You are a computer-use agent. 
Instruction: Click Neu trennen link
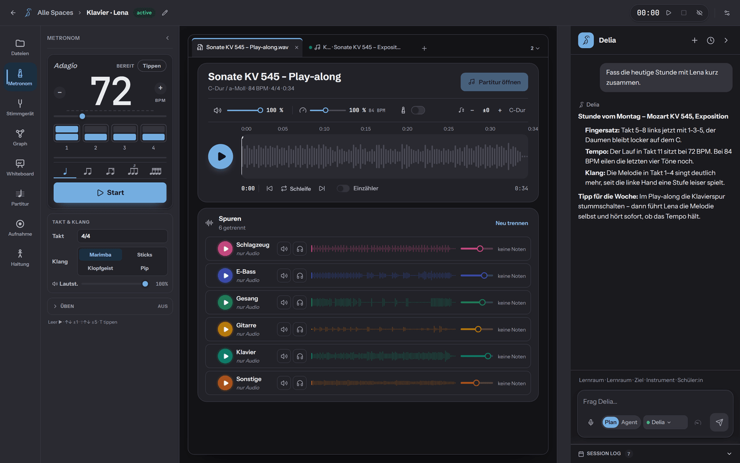click(x=512, y=223)
